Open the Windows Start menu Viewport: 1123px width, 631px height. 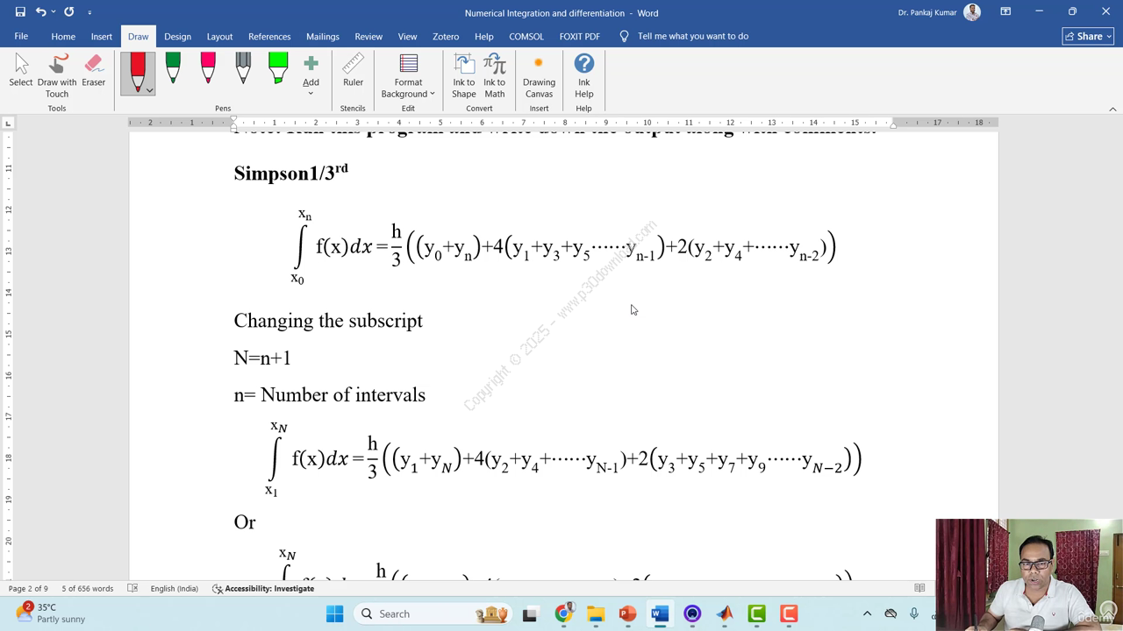tap(335, 613)
